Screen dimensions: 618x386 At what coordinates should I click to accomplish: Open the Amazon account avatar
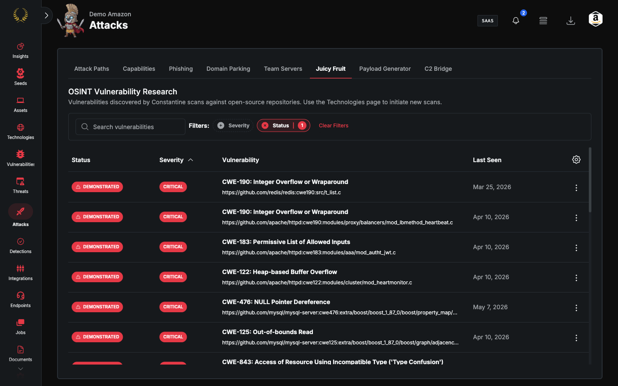point(596,19)
